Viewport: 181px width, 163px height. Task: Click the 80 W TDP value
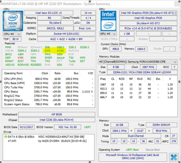(15, 39)
